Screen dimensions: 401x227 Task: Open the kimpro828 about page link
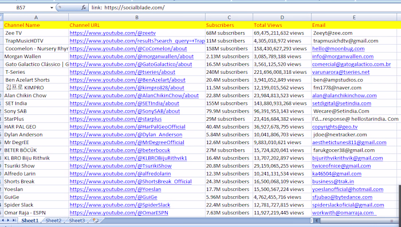127,88
